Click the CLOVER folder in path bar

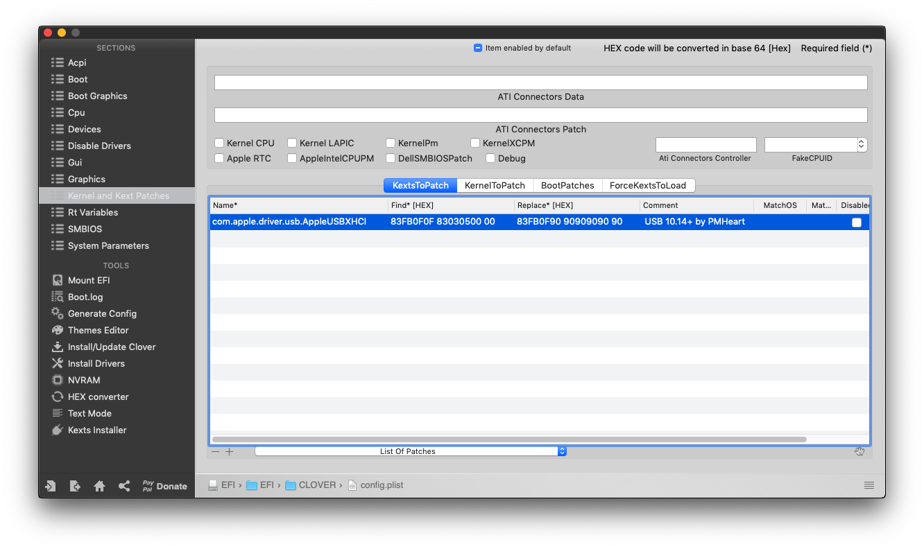click(x=311, y=485)
